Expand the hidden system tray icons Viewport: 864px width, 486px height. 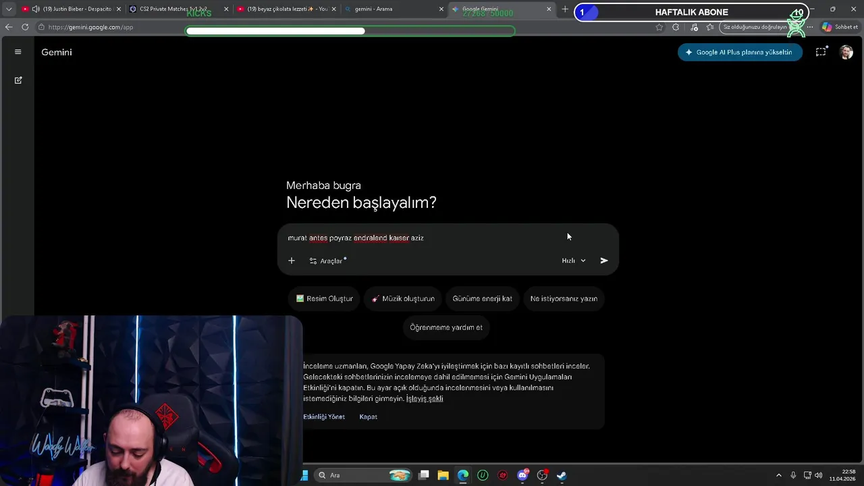(778, 475)
